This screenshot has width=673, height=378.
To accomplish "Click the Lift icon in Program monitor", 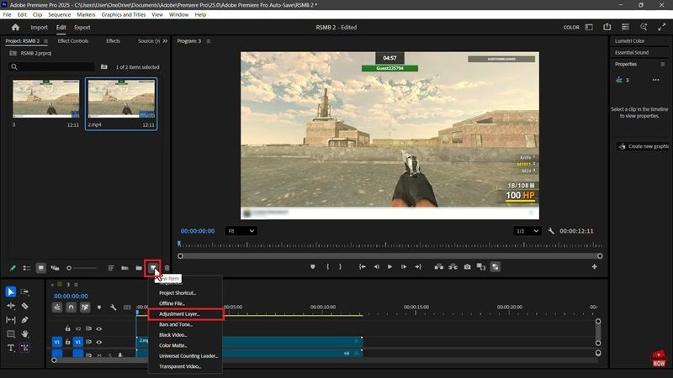I will [438, 266].
